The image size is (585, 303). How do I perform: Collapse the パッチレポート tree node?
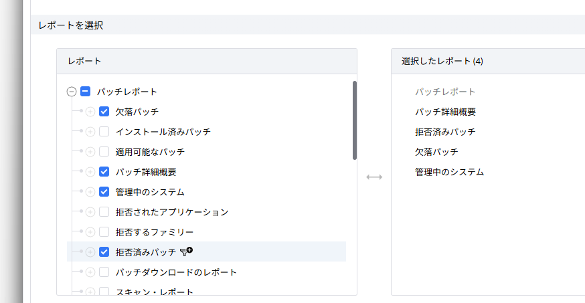pos(72,92)
